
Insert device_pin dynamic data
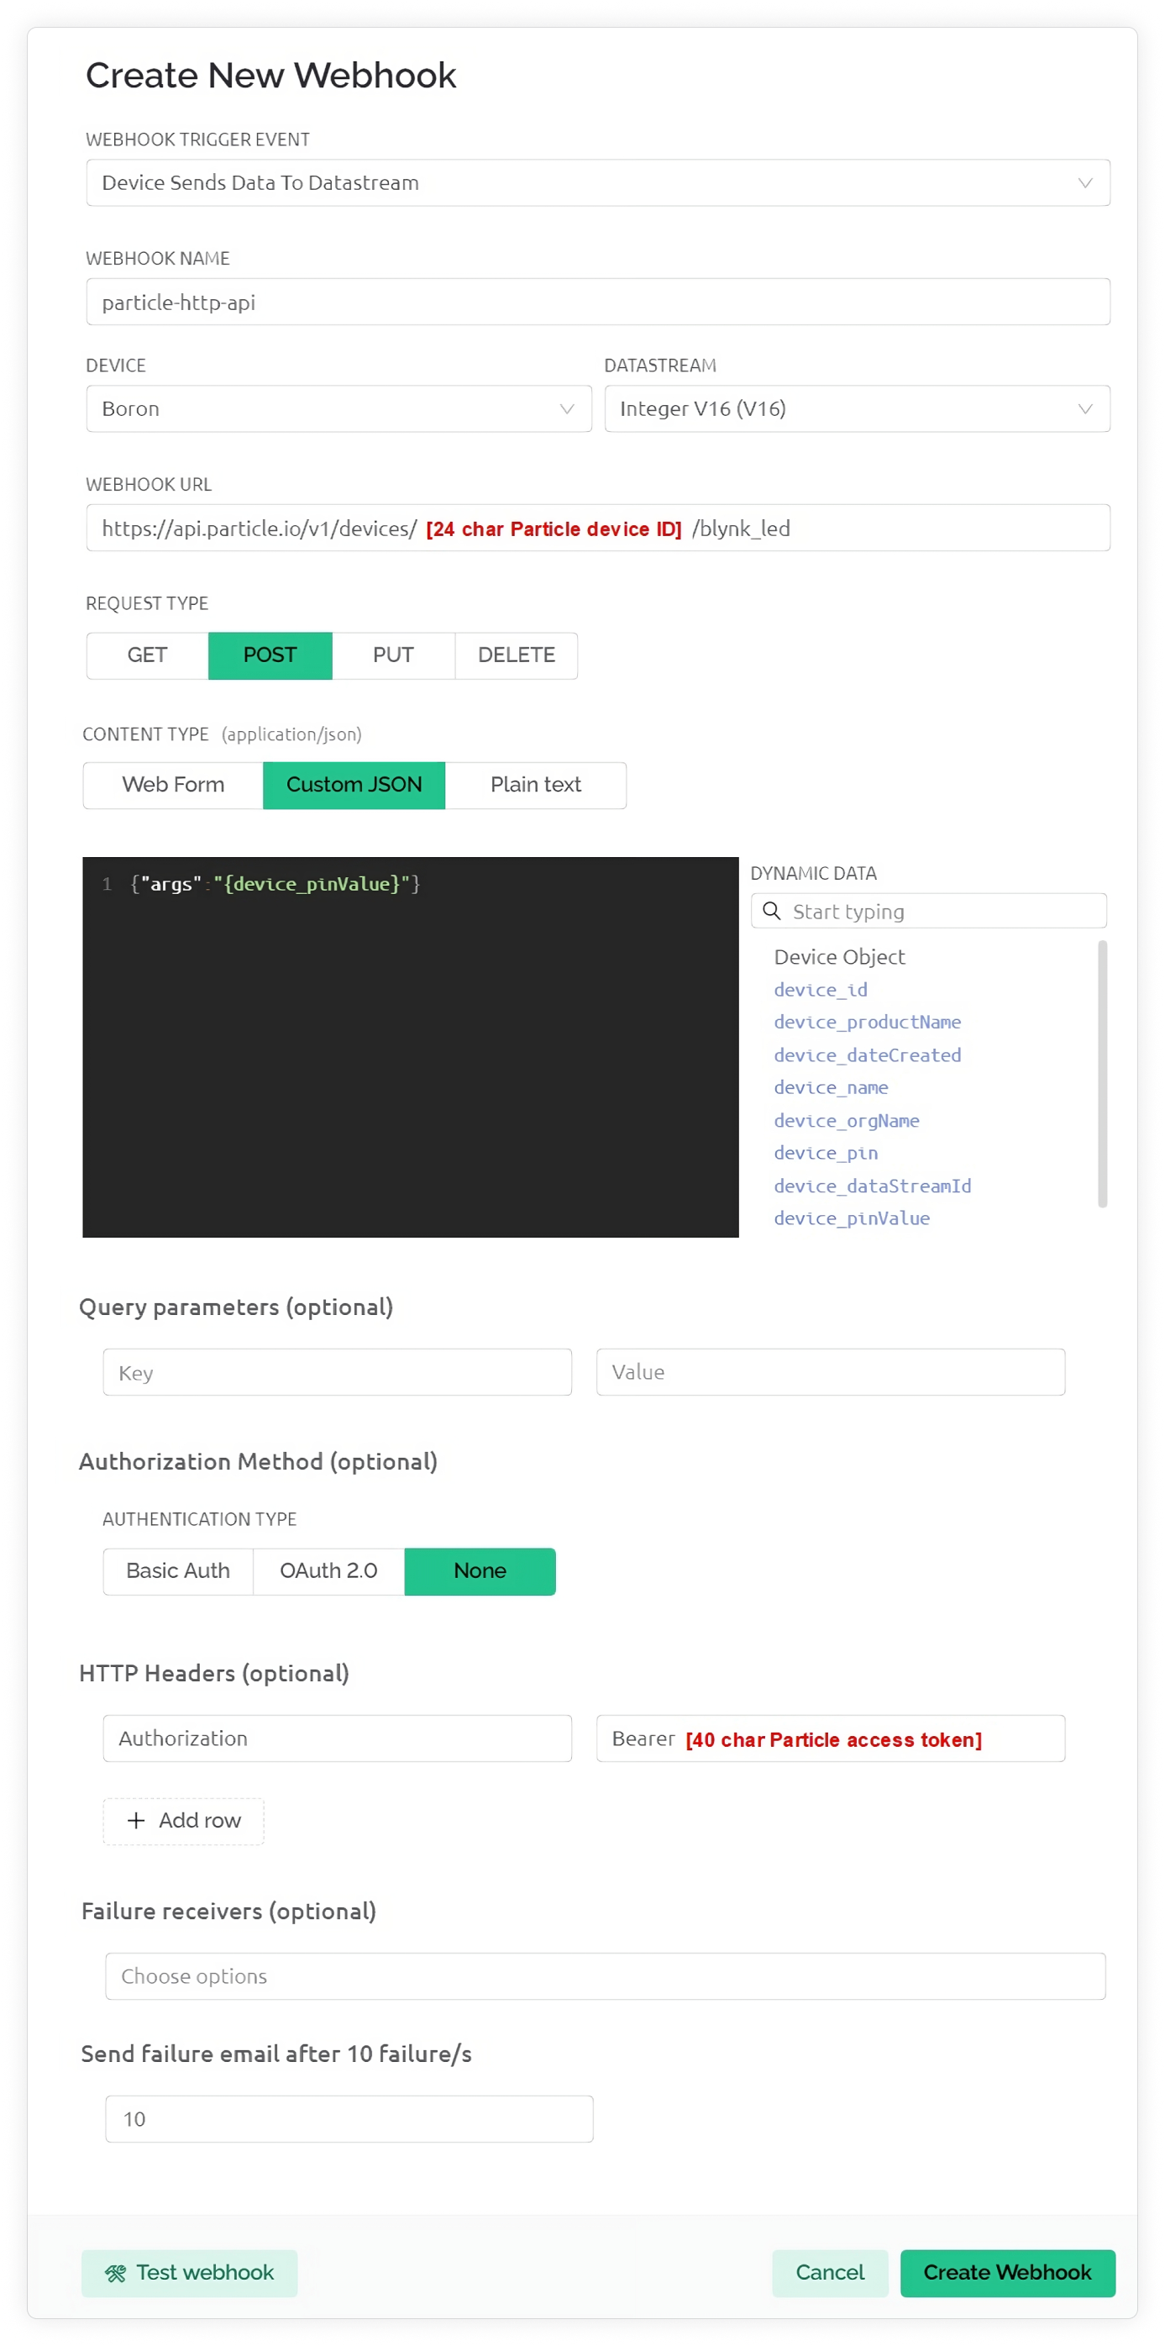[x=826, y=1153]
